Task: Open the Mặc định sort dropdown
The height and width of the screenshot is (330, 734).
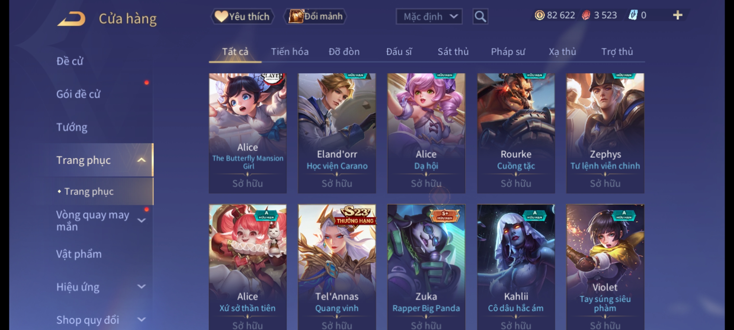Action: pyautogui.click(x=429, y=16)
